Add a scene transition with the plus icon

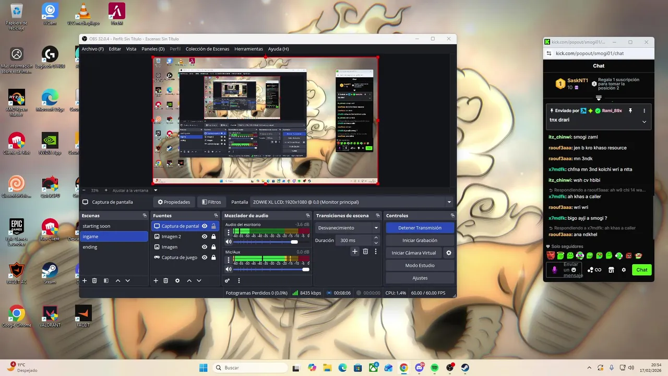pyautogui.click(x=355, y=252)
